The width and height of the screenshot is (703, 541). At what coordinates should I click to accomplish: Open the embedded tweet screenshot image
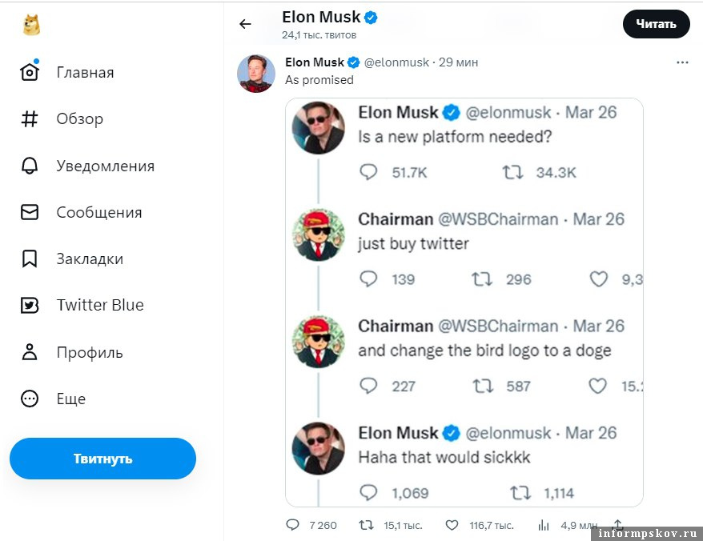[464, 303]
